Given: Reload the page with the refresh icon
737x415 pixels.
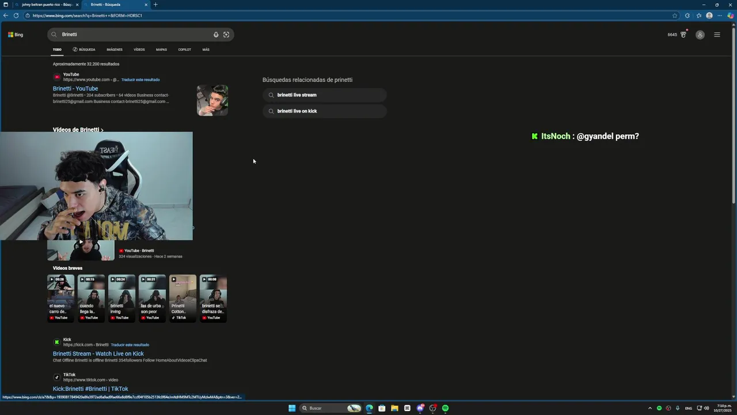Looking at the screenshot, I should (x=16, y=16).
